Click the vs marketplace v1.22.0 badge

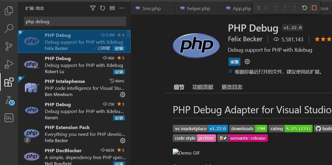pyautogui.click(x=200, y=129)
